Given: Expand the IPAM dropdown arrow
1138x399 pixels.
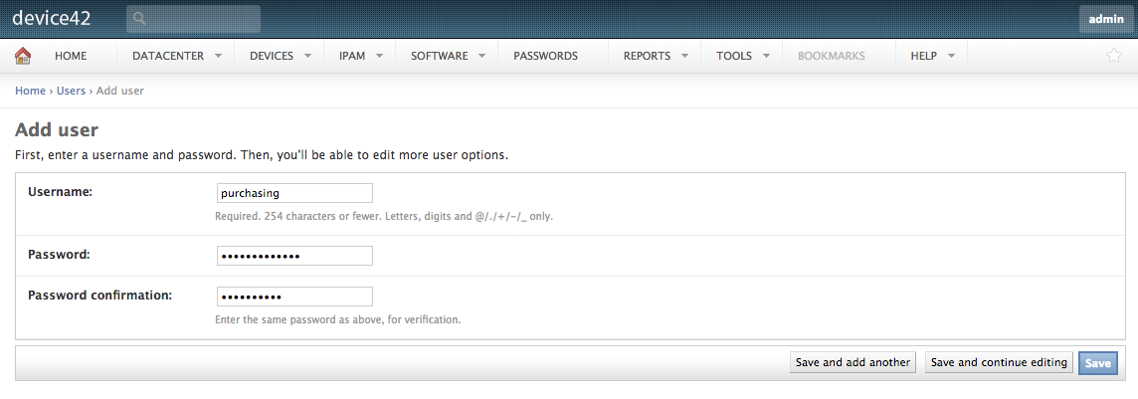Looking at the screenshot, I should click(x=380, y=56).
